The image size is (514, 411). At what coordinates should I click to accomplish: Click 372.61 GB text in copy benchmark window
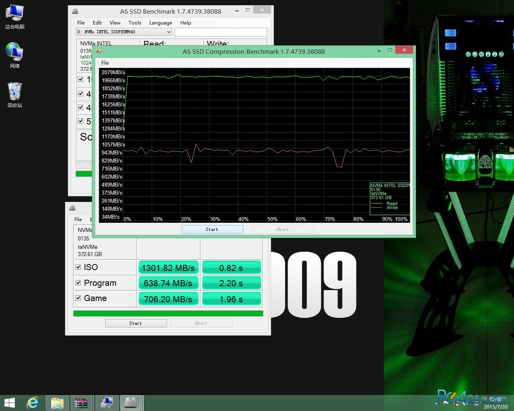coord(90,254)
